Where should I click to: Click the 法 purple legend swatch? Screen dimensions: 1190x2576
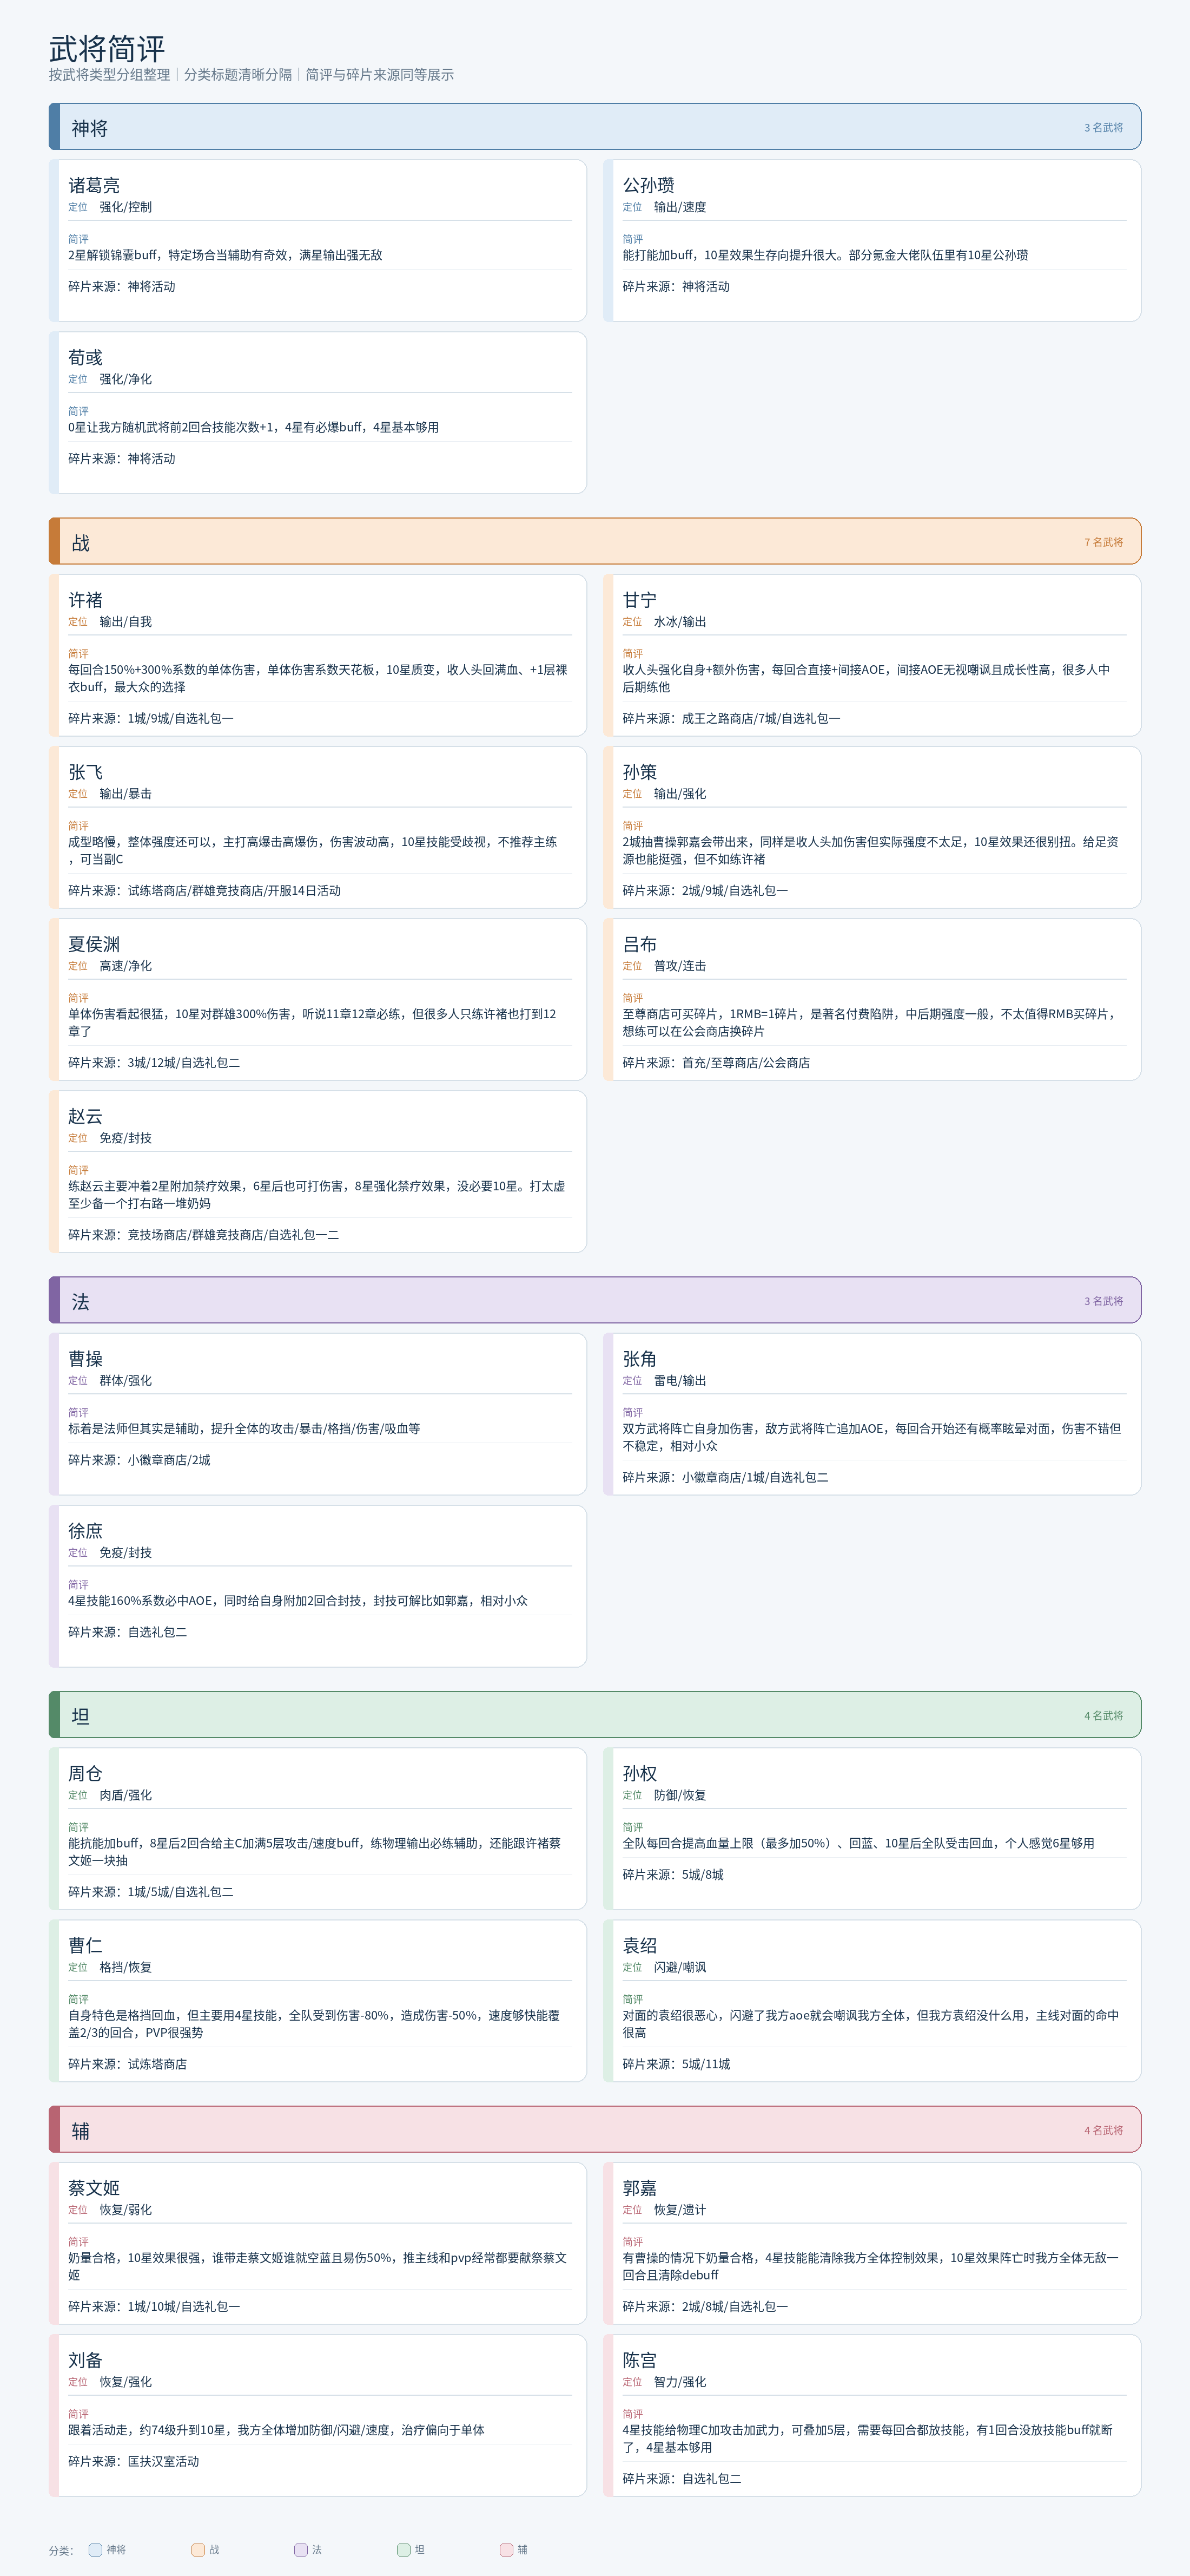pyautogui.click(x=301, y=2549)
